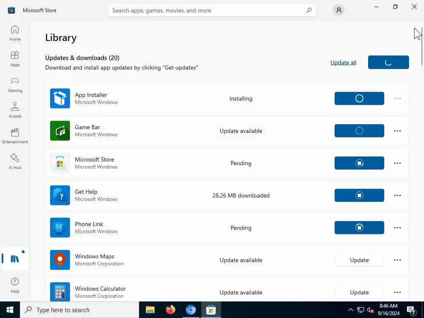Open the Gaming section in sidebar
Image resolution: width=424 pixels, height=318 pixels.
point(15,84)
